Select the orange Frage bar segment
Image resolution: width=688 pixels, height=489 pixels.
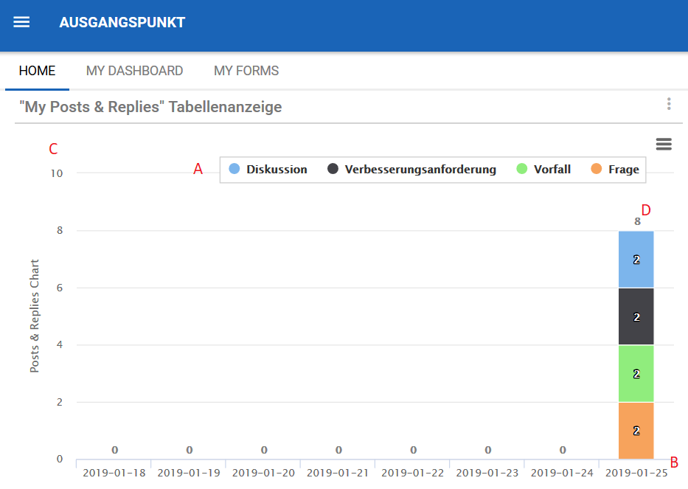click(x=636, y=431)
